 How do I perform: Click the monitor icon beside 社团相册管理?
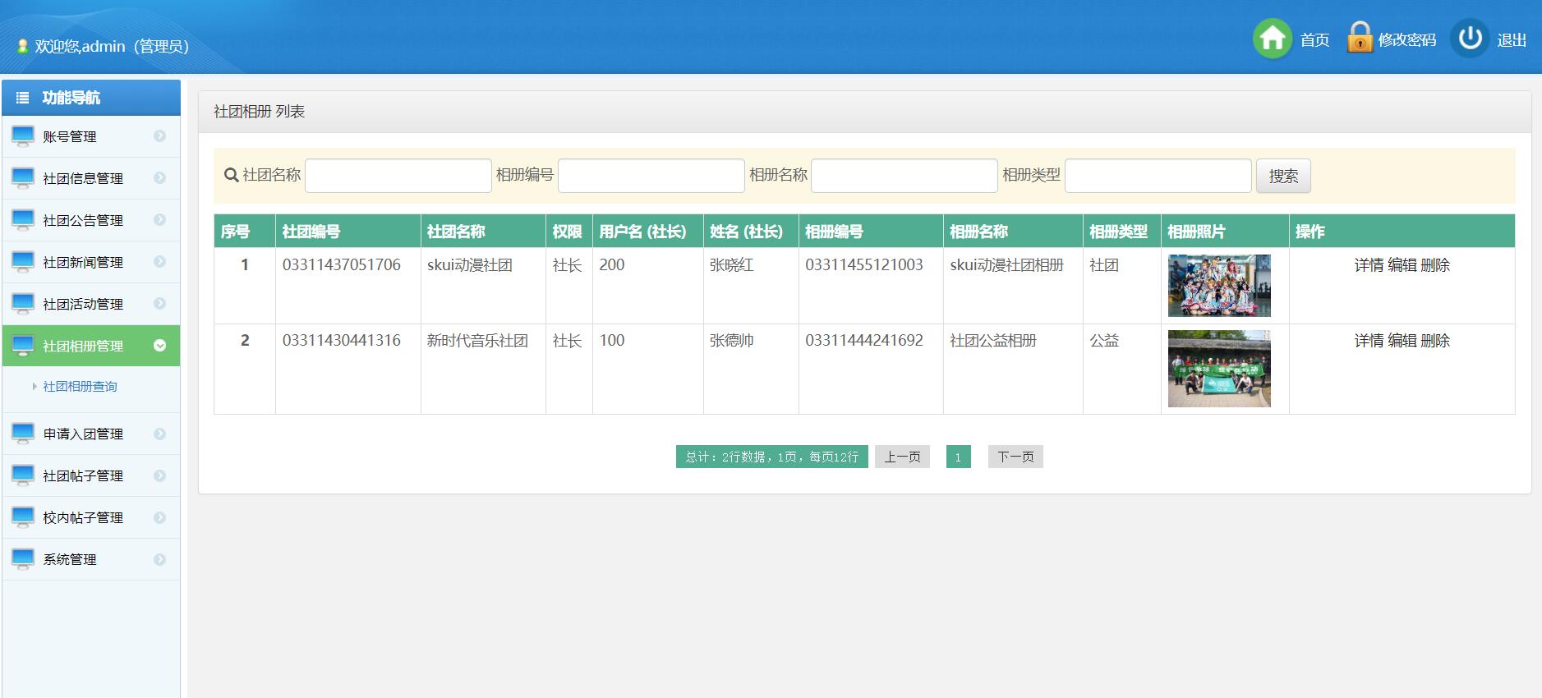pos(23,346)
